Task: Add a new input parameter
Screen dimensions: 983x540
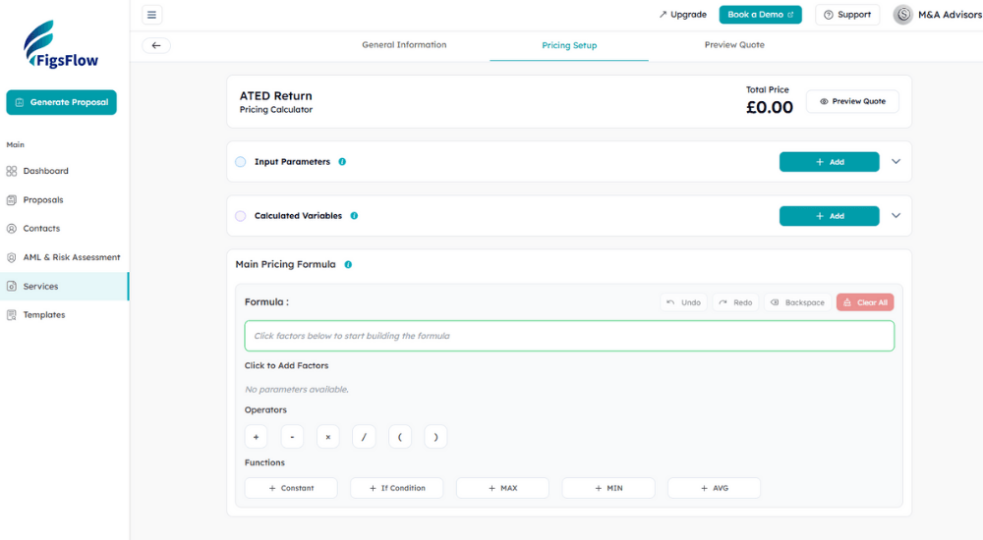Action: pos(830,162)
